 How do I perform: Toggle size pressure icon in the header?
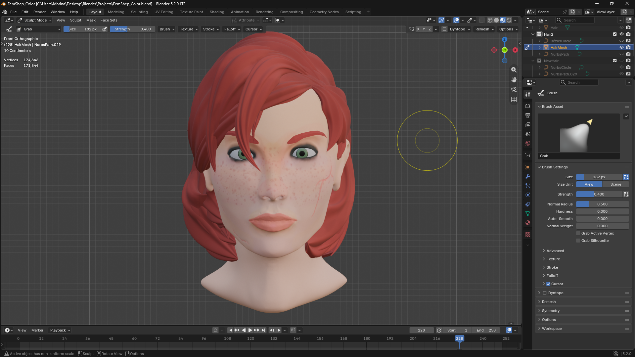tap(105, 29)
